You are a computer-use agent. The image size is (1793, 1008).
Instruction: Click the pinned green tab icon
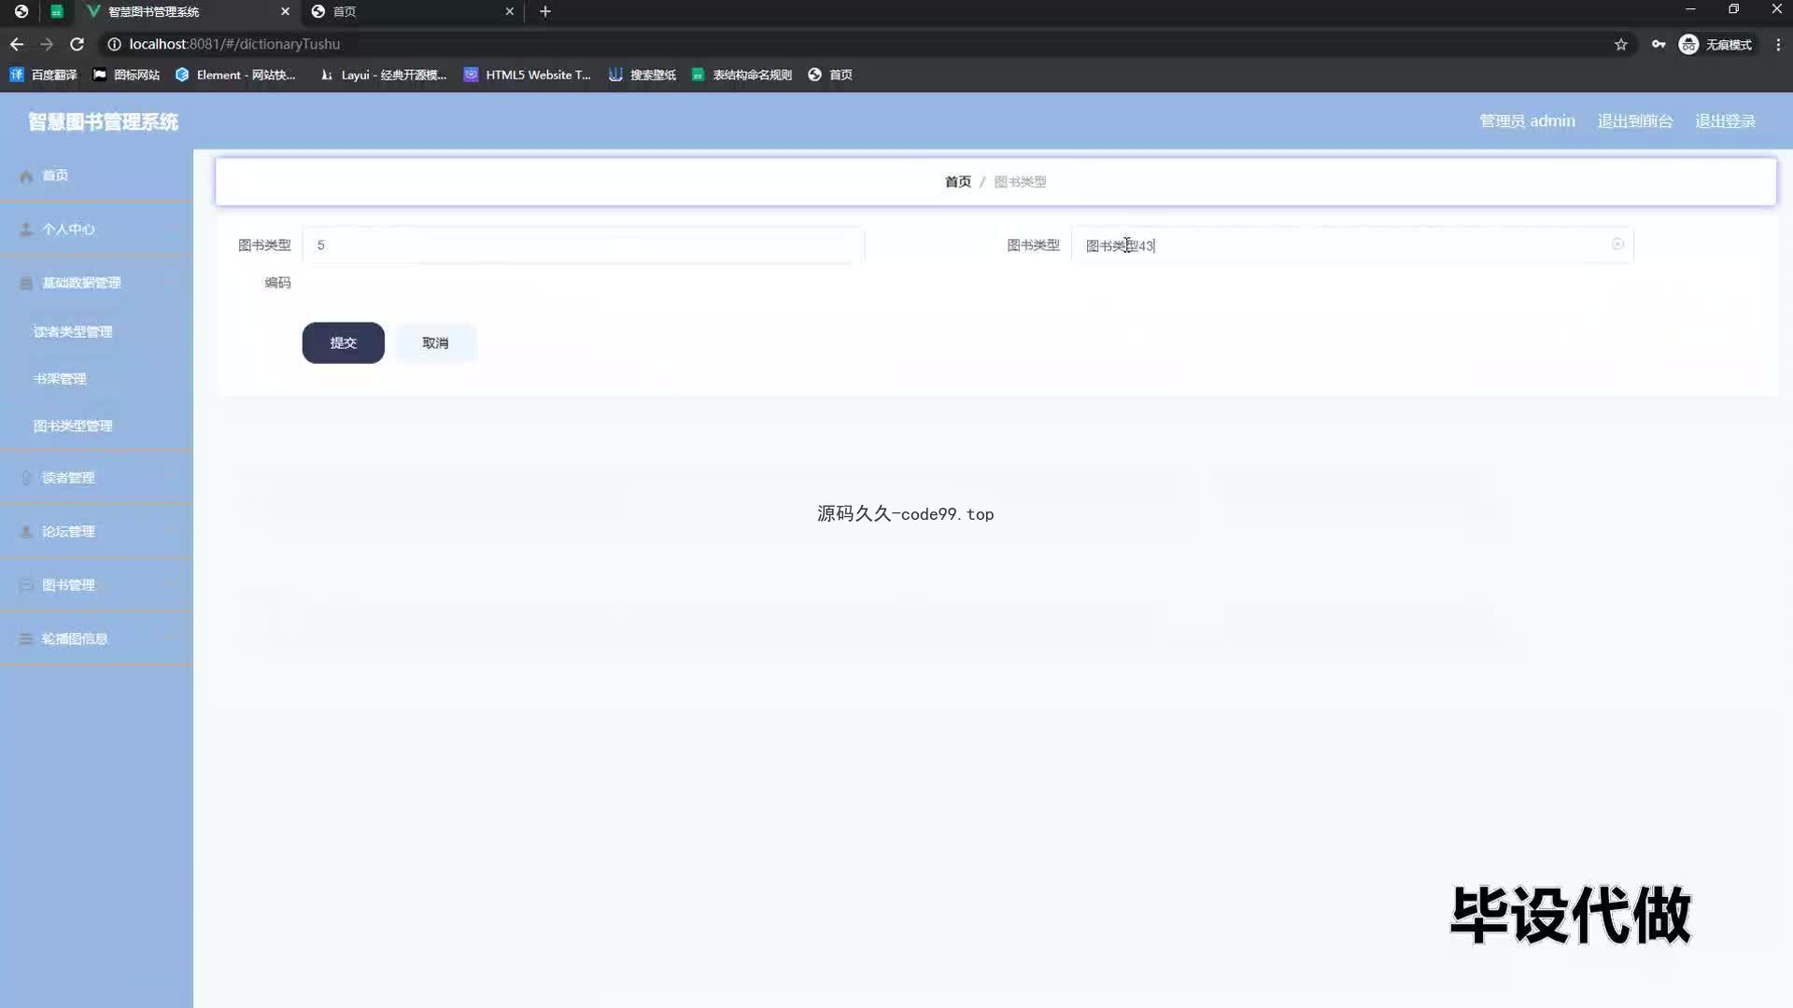(x=57, y=11)
